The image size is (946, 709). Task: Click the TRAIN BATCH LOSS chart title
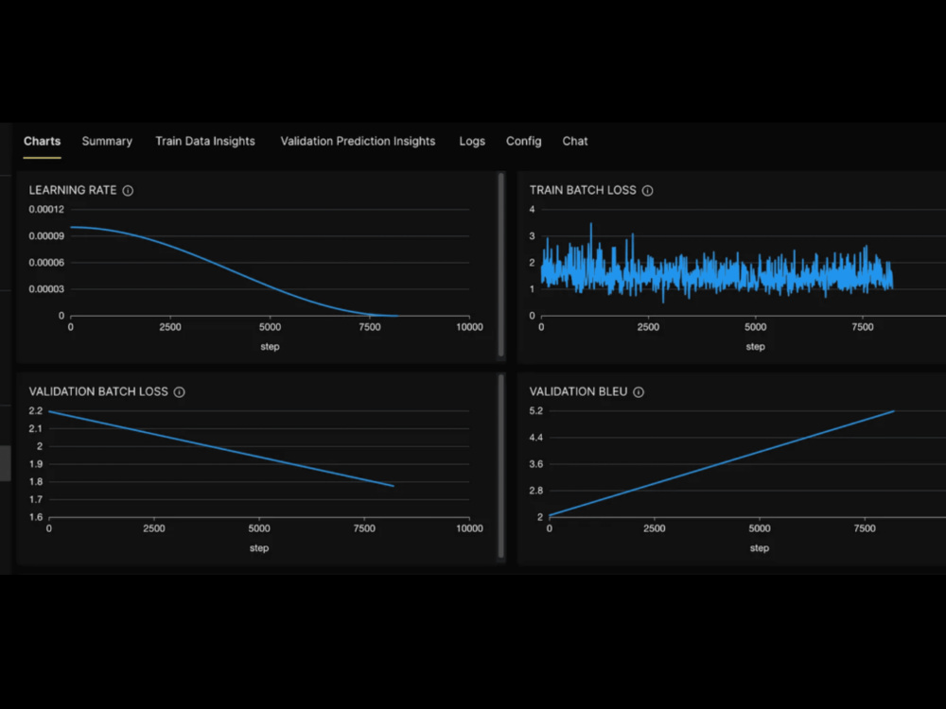point(583,191)
